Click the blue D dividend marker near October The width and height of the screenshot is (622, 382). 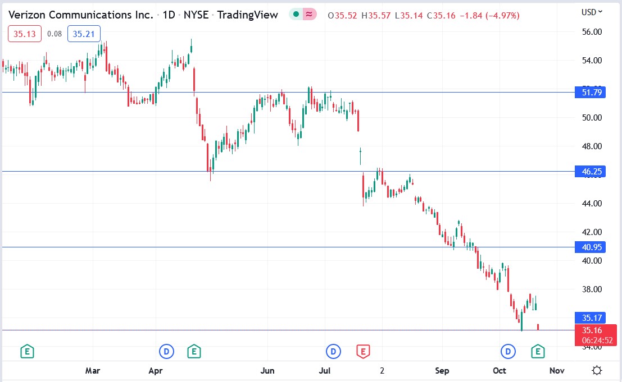tap(507, 351)
